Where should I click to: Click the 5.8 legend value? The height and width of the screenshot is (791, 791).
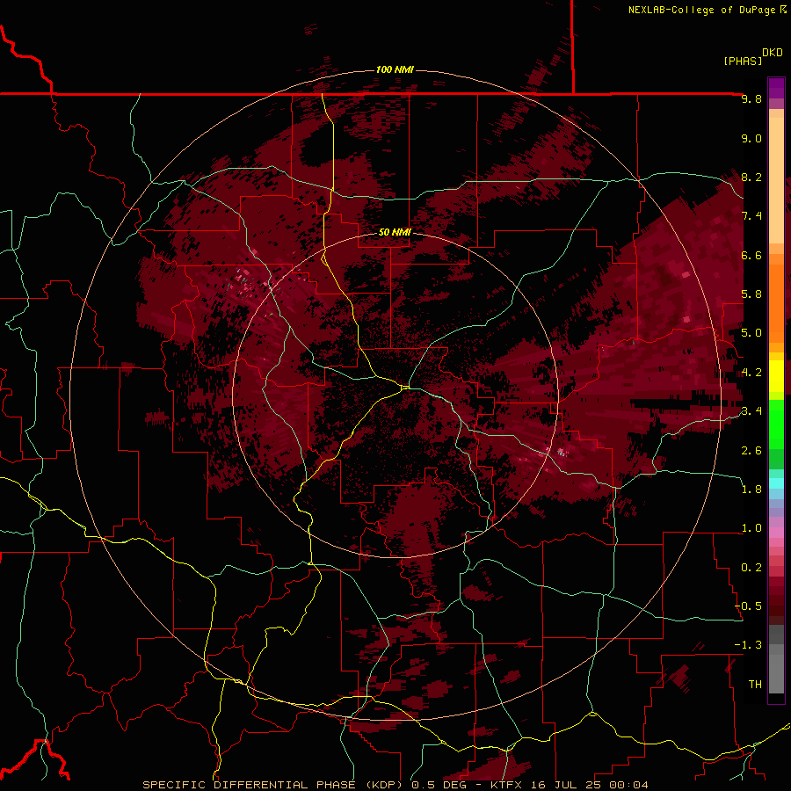point(751,294)
